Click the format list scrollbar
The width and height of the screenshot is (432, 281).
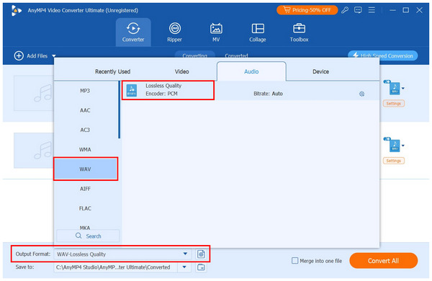click(x=119, y=110)
